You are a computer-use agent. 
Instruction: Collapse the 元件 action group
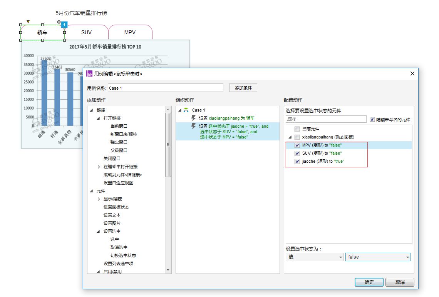[91, 191]
